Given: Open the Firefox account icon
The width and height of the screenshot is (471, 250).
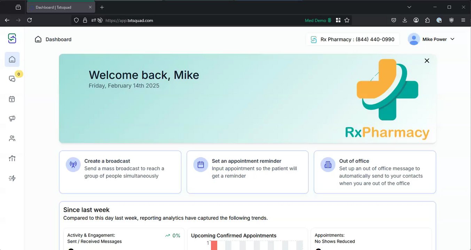Looking at the screenshot, I should (x=416, y=20).
